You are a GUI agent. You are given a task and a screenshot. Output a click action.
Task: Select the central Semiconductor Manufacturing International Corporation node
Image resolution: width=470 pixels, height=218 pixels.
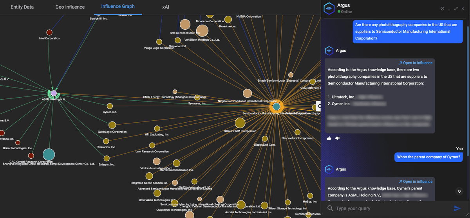(x=276, y=106)
